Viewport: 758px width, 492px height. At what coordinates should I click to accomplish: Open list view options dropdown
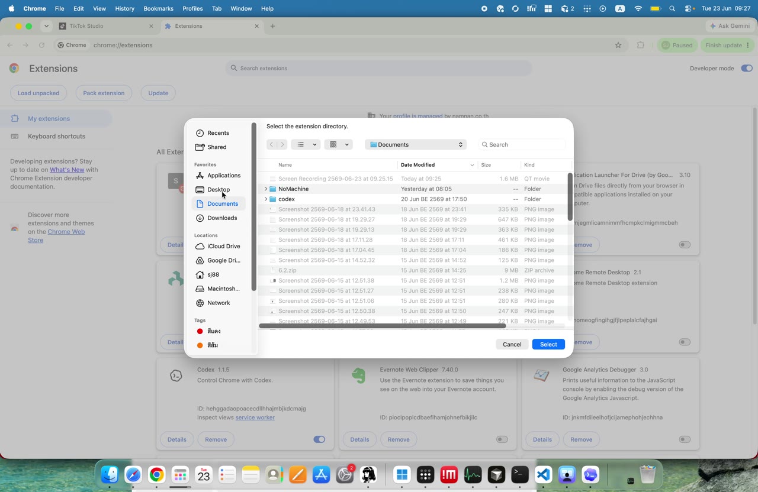point(306,144)
